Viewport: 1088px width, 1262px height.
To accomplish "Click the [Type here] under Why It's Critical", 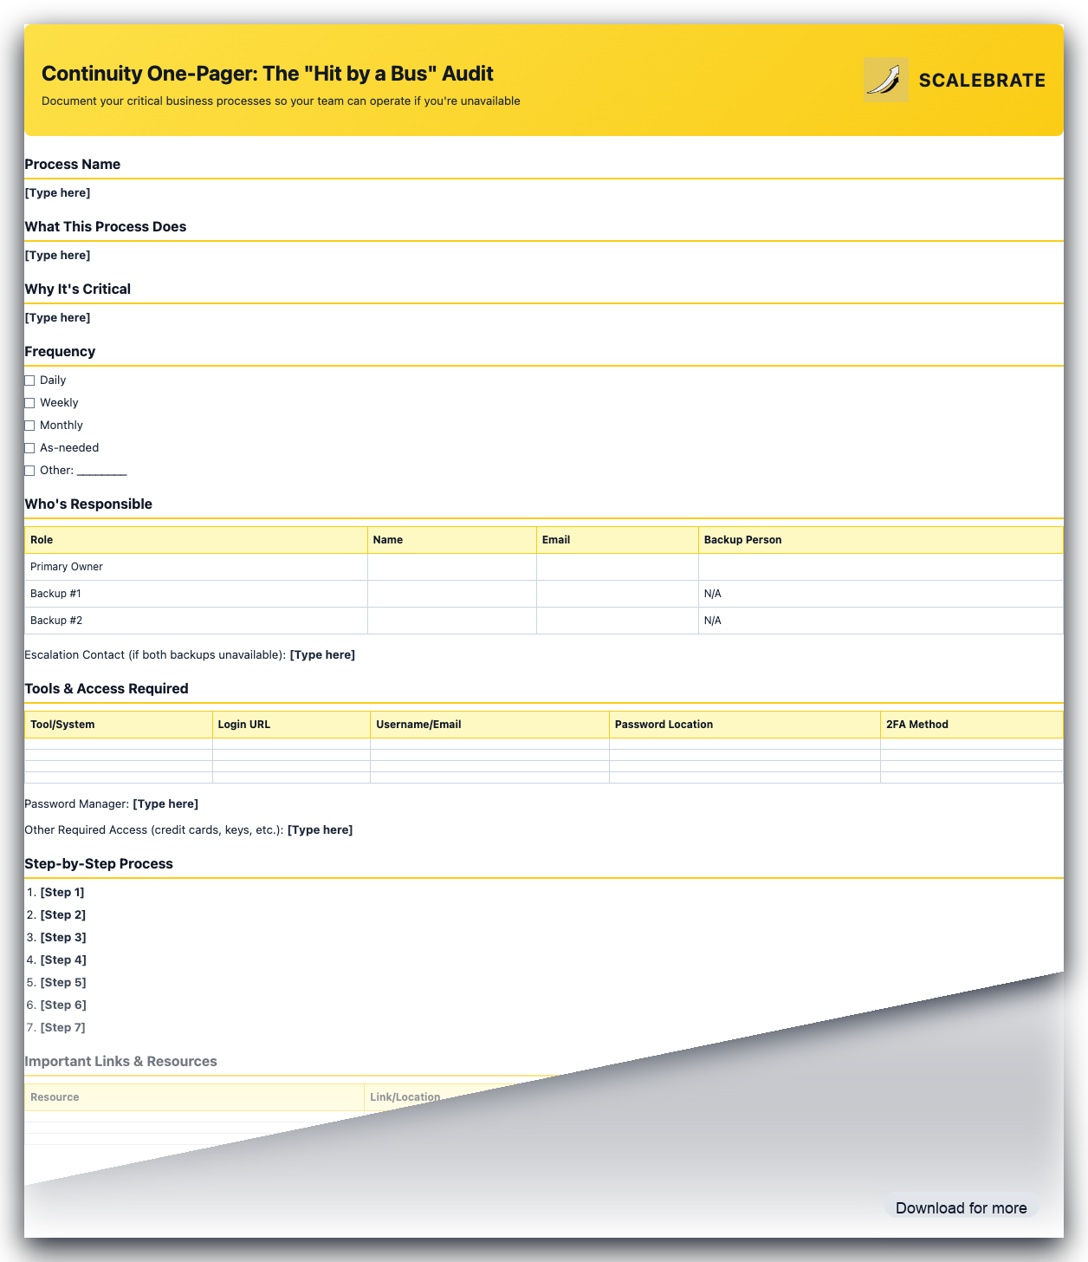I will click(x=57, y=317).
